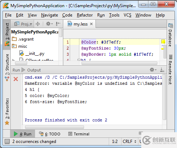Open the VCS menu

tap(127, 15)
